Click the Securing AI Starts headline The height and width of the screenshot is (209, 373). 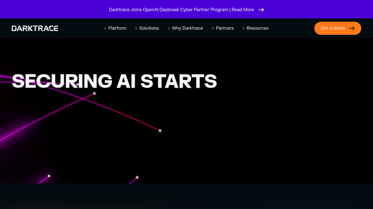(x=114, y=81)
